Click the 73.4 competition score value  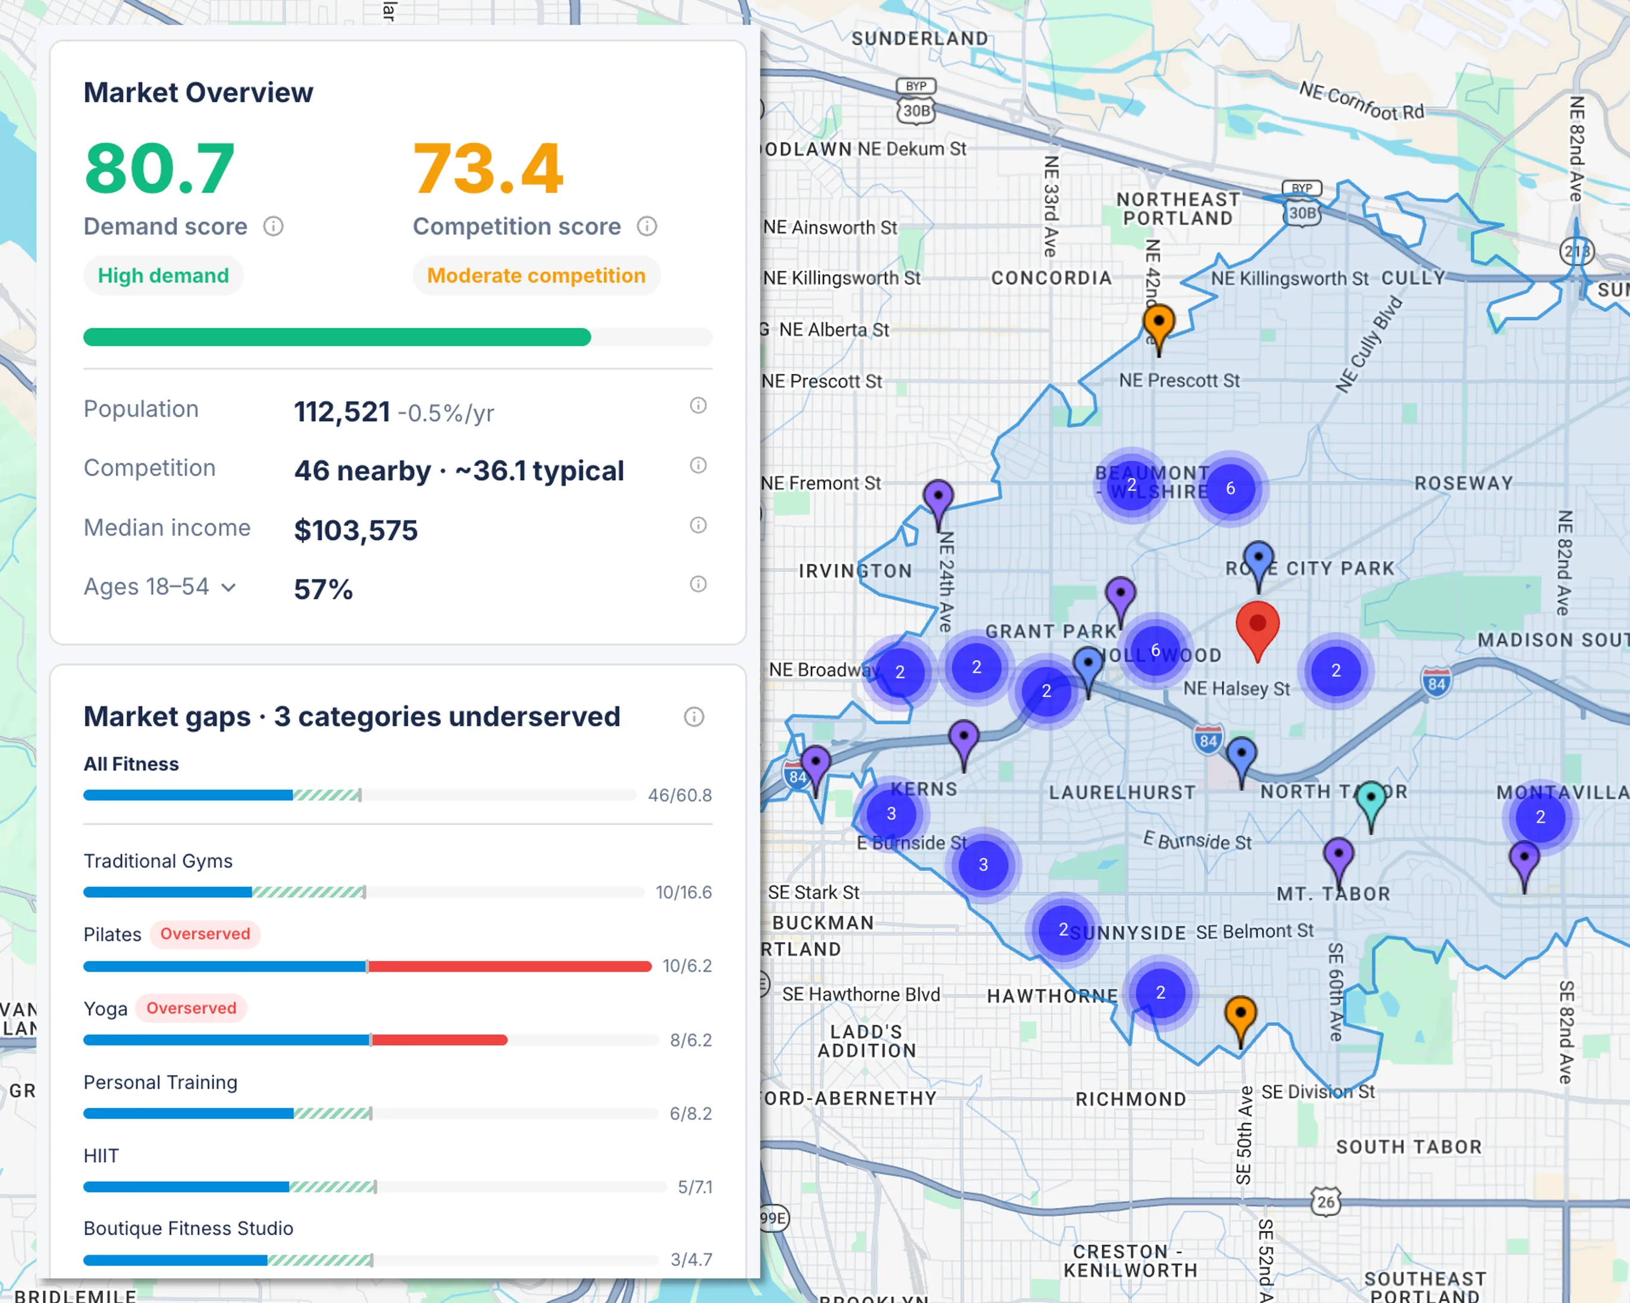(488, 168)
